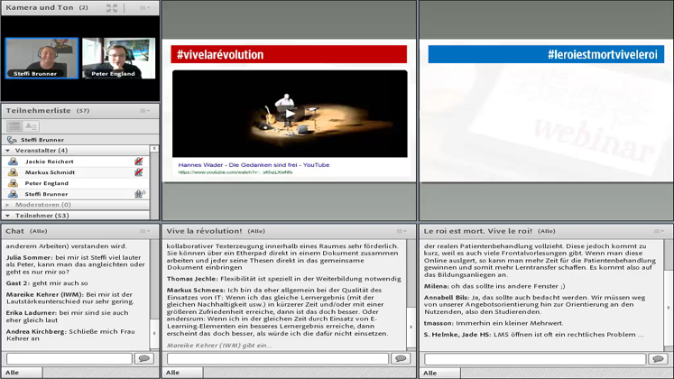Open the Teilnehmerliste pod options menu

[x=144, y=111]
